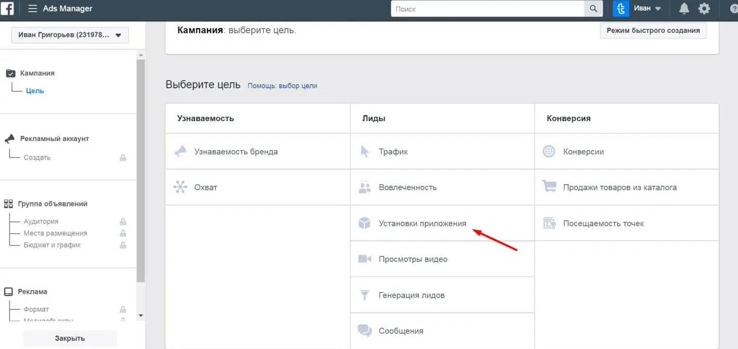Click the catalog sales cart icon
The width and height of the screenshot is (738, 349).
[549, 187]
